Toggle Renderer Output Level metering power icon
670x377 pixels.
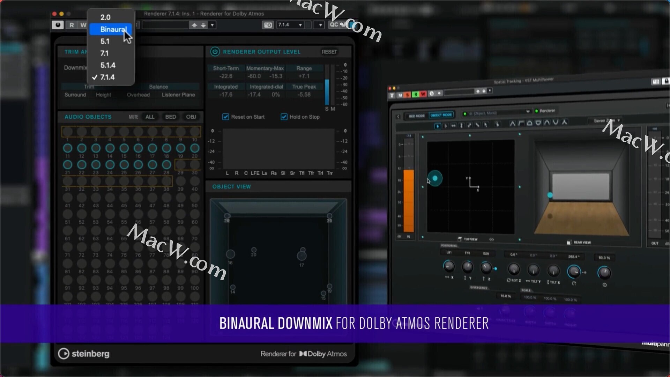[215, 52]
